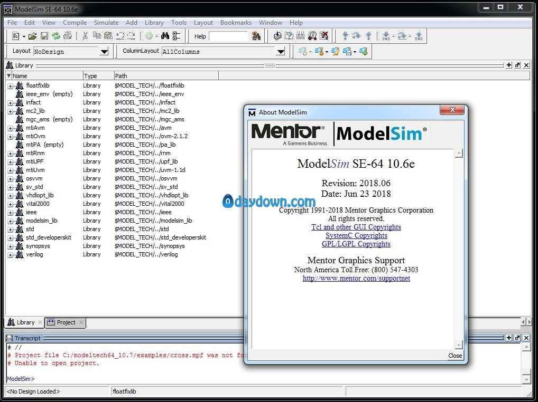Click the Save (floppy disk) toolbar icon
Viewport: 538px width, 402px height.
tap(44, 36)
